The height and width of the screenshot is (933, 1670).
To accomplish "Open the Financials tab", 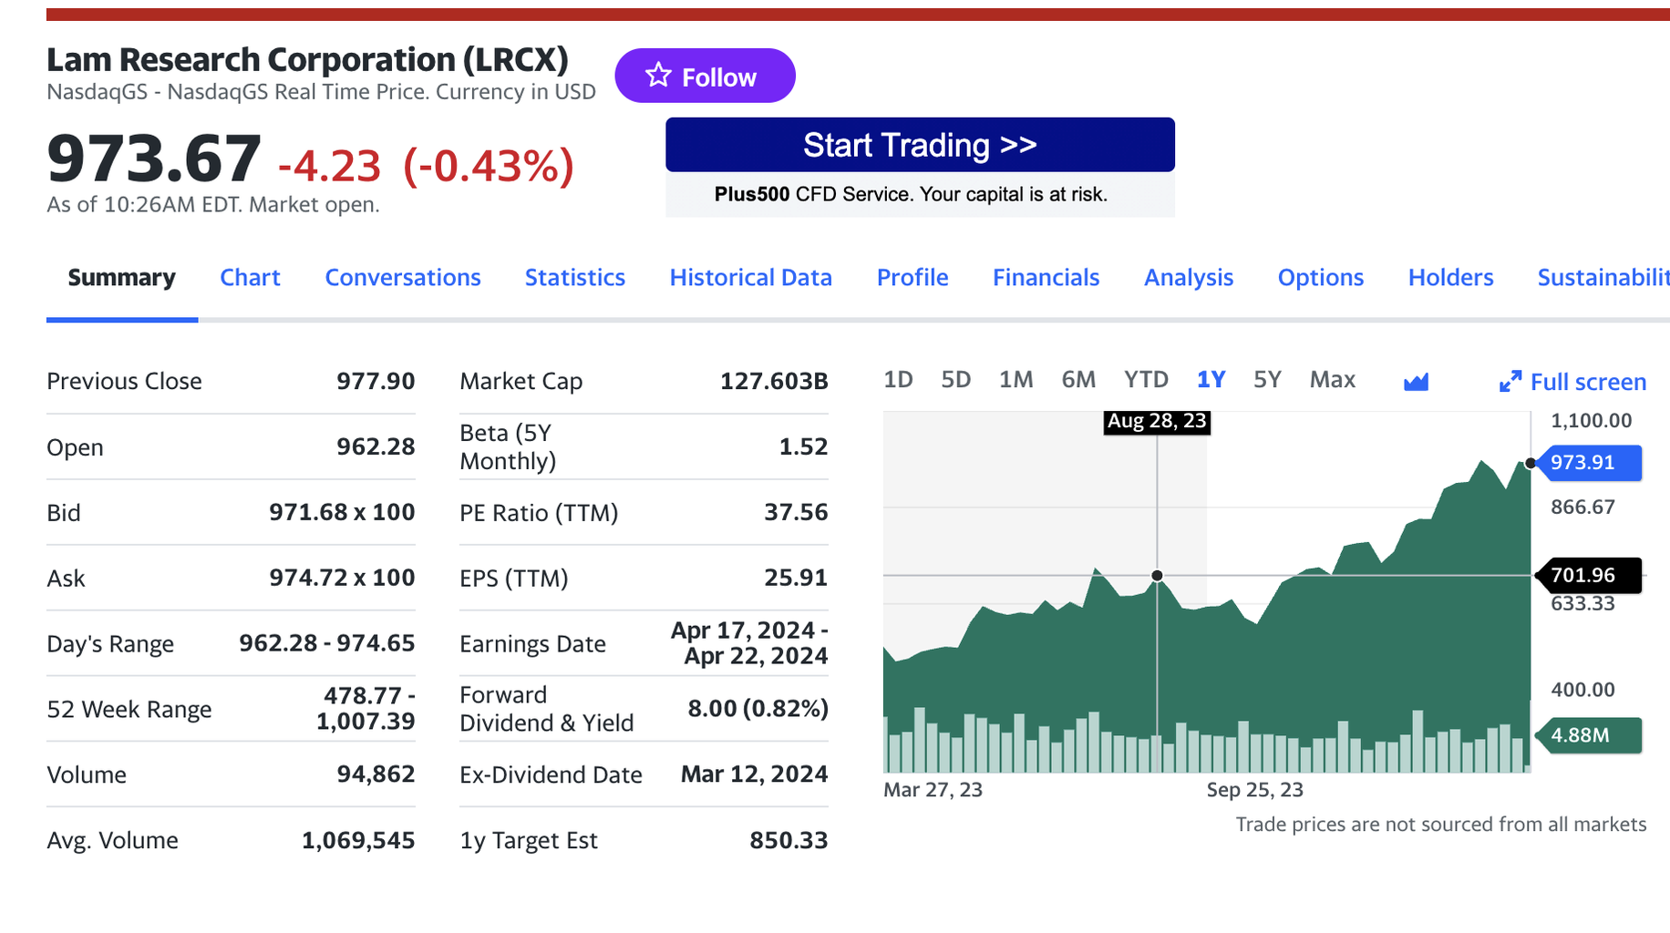I will pyautogui.click(x=1046, y=278).
